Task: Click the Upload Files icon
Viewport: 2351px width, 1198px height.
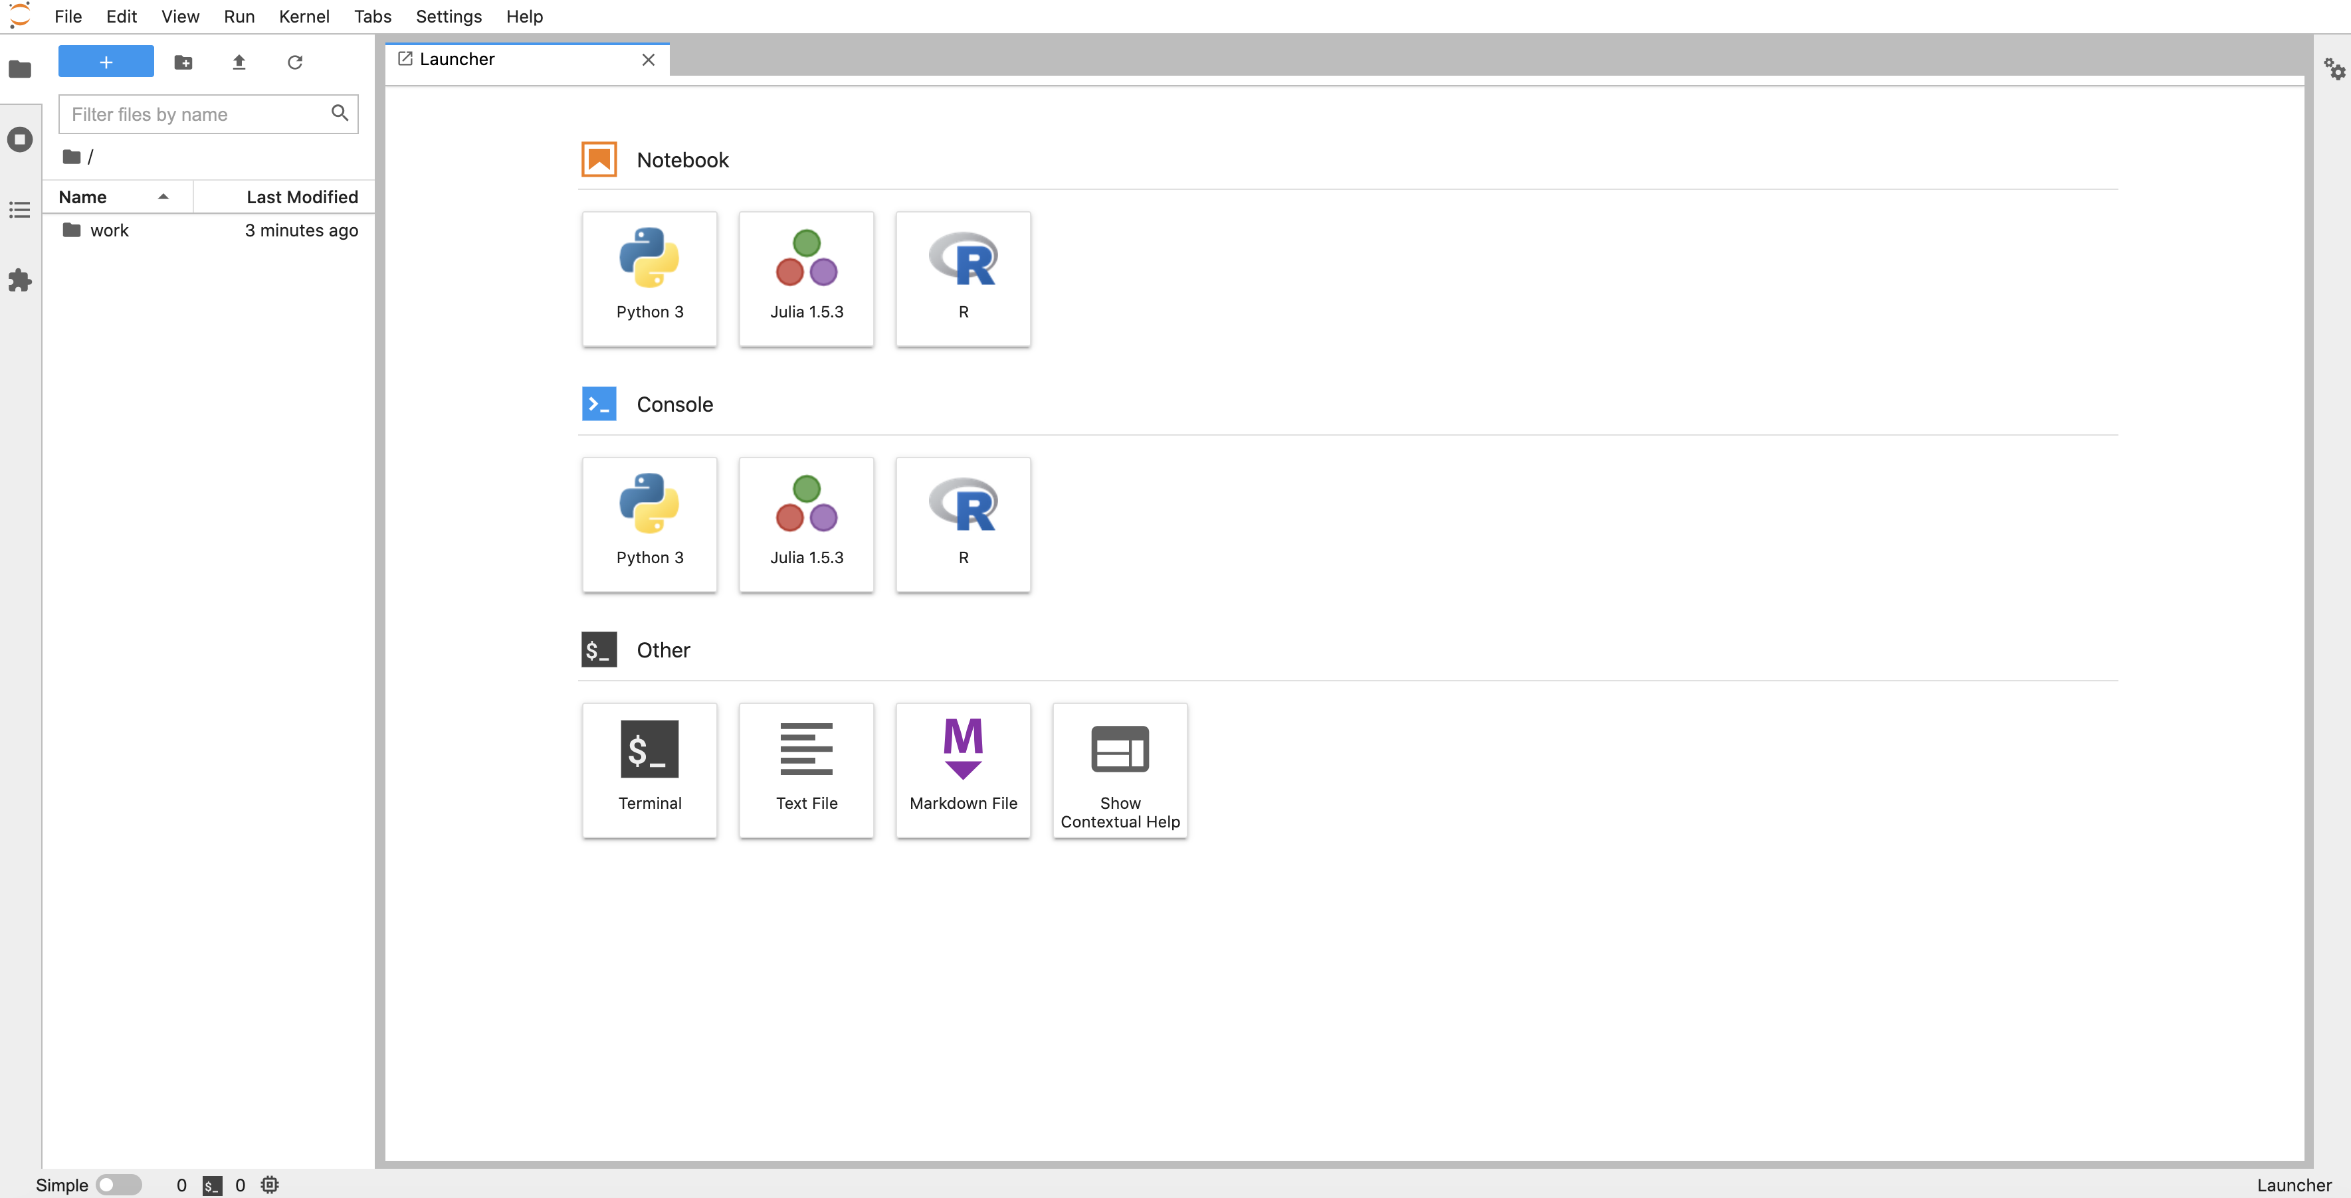Action: pyautogui.click(x=239, y=62)
